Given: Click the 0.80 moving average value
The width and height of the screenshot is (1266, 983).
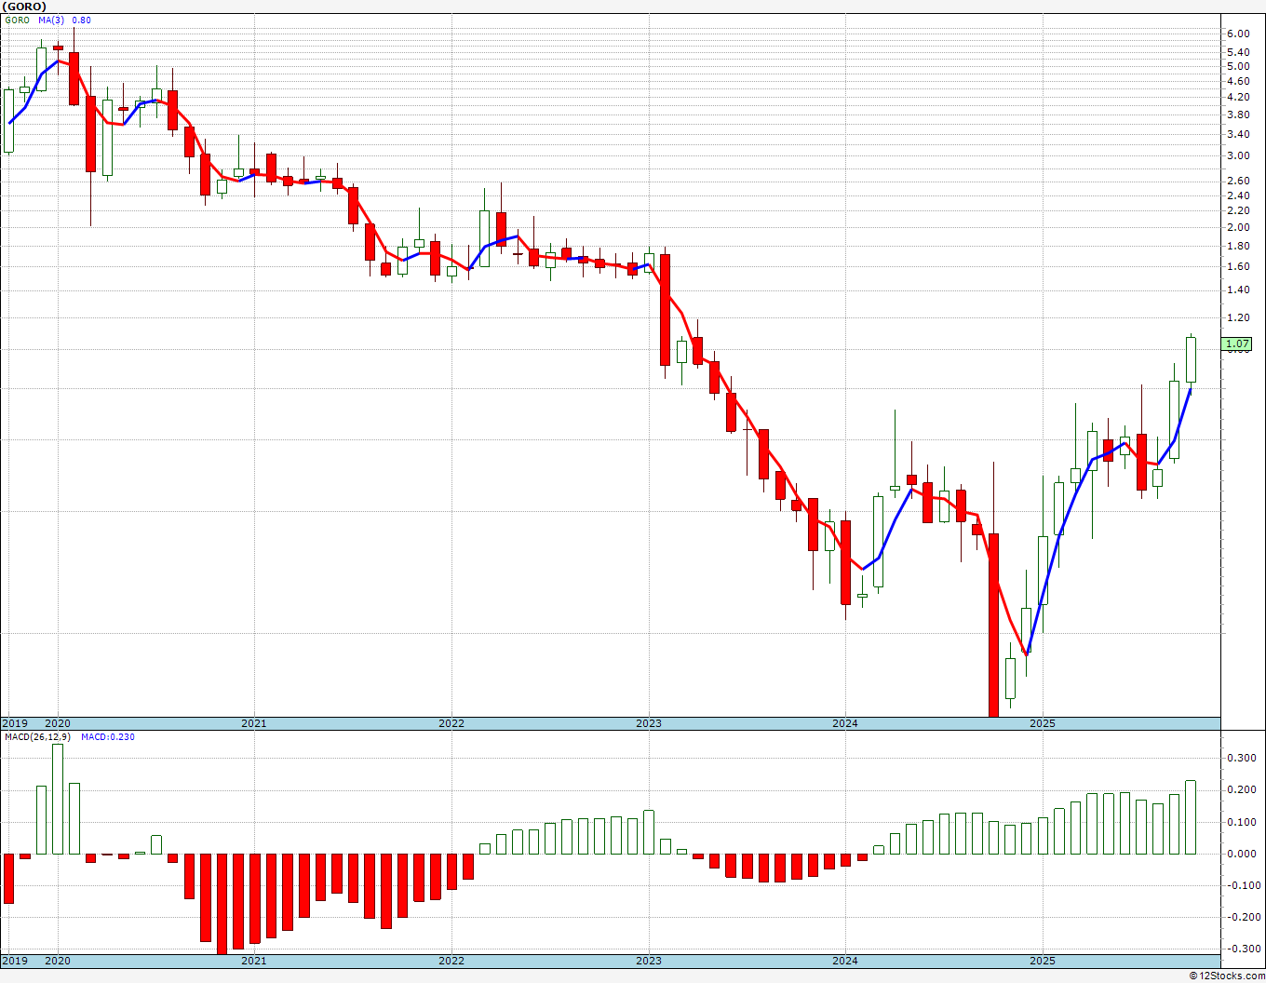Looking at the screenshot, I should 82,20.
